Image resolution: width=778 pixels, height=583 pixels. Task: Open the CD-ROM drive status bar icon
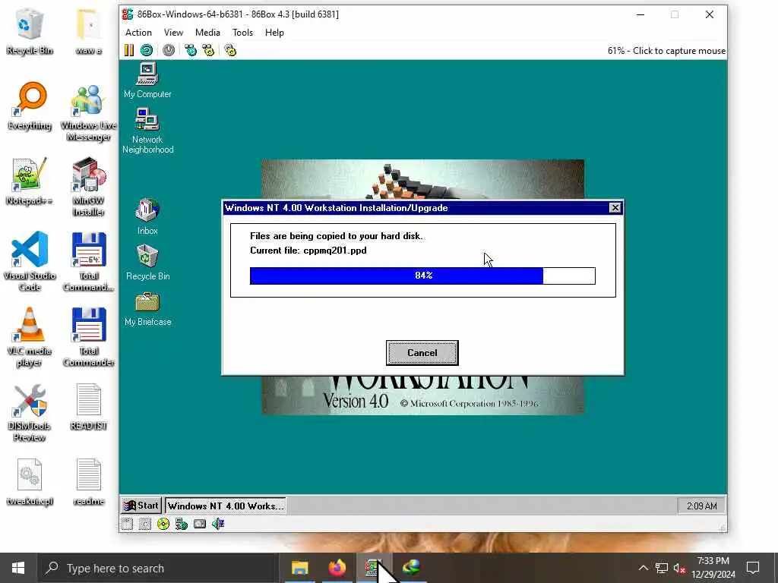point(163,524)
